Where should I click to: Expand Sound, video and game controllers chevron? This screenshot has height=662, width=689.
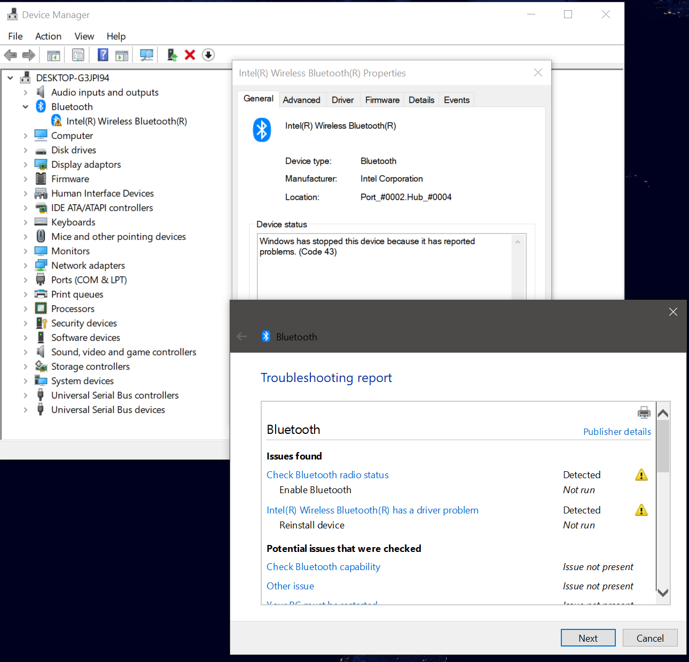pyautogui.click(x=25, y=352)
